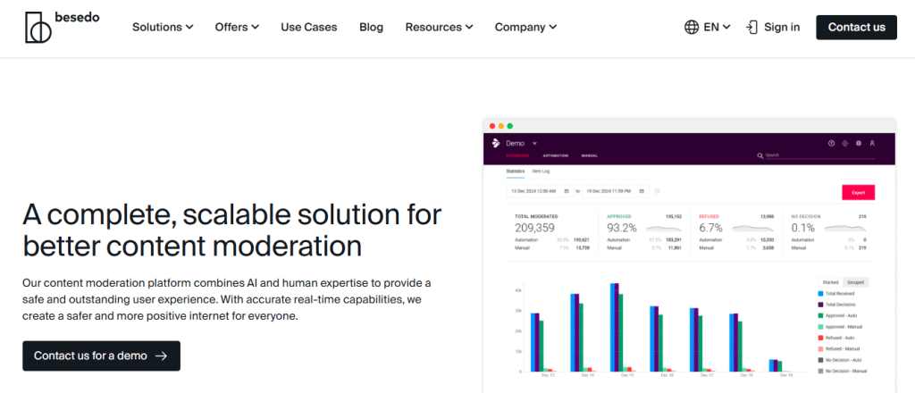The image size is (915, 393).
Task: Open the user profile icon in dashboard header
Action: point(872,143)
